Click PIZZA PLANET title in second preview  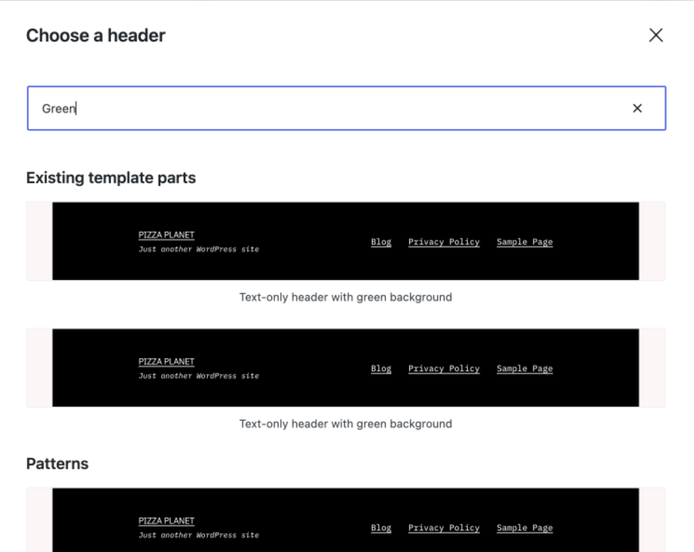click(x=167, y=361)
